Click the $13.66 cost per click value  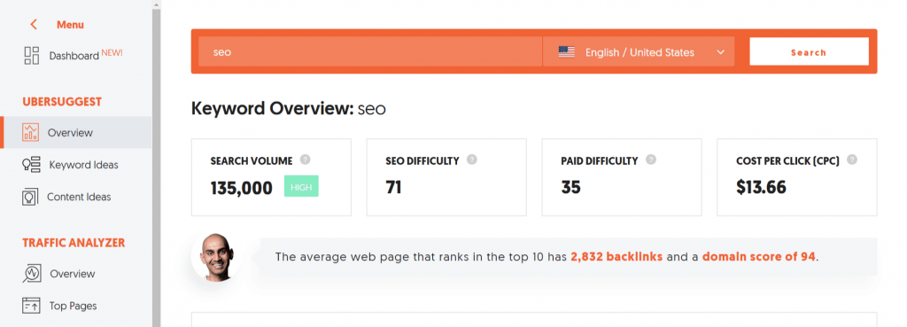761,187
